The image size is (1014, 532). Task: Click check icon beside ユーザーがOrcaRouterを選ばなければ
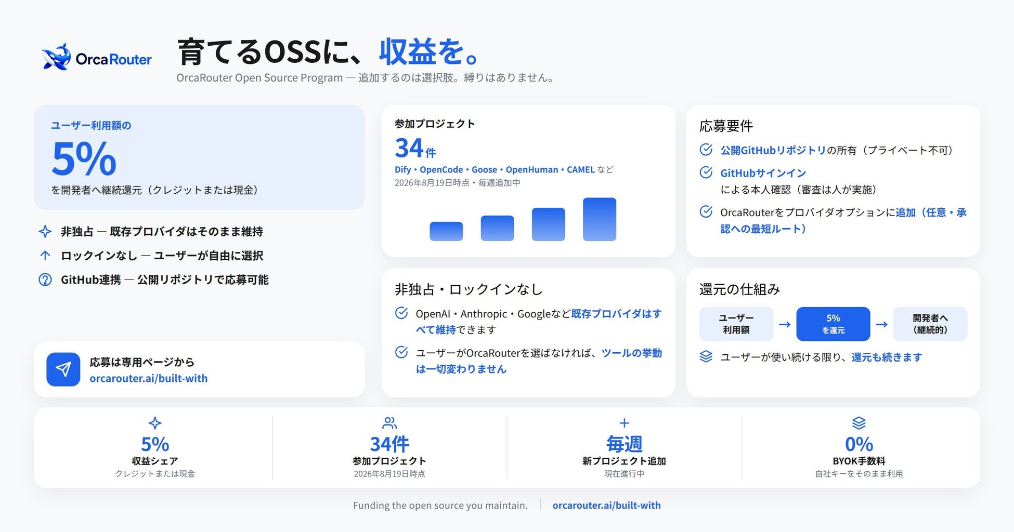pyautogui.click(x=401, y=352)
